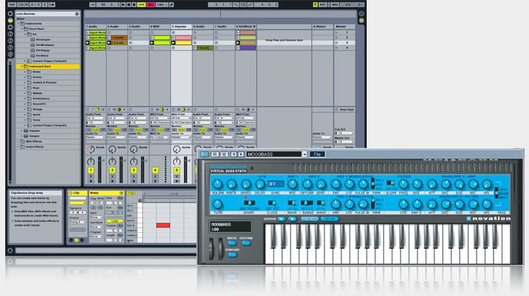Screen dimensions: 529x296
Task: Toggle track 2 activator button
Action: (x=113, y=171)
